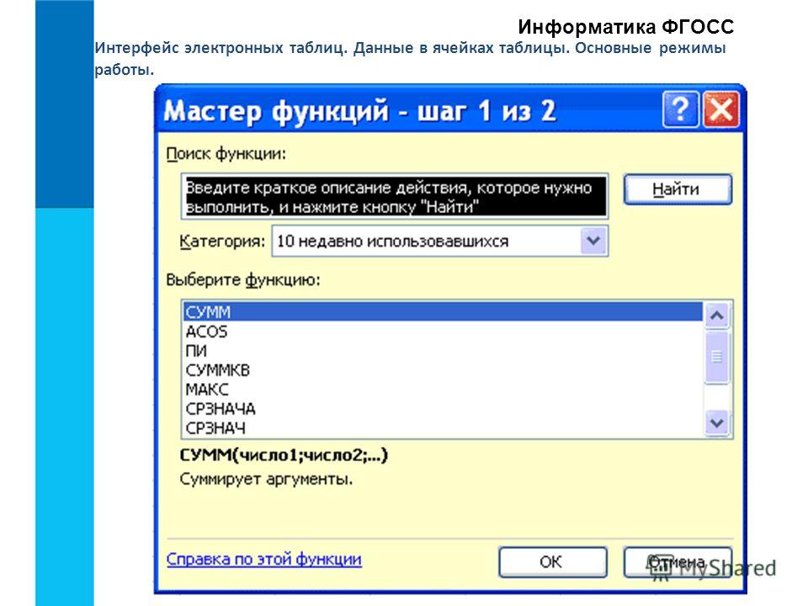Select the СУММКВ function

443,370
